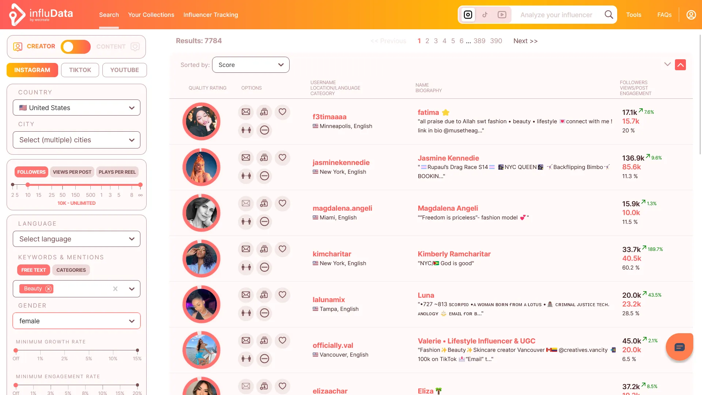Adjust the followers range slider right handle
The height and width of the screenshot is (395, 702).
click(x=140, y=185)
